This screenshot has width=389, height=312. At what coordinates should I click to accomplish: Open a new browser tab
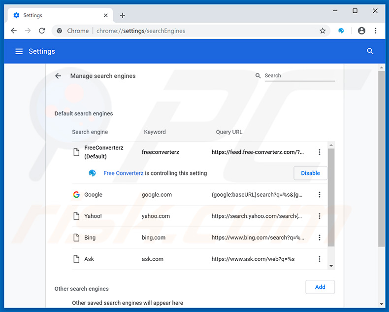122,15
